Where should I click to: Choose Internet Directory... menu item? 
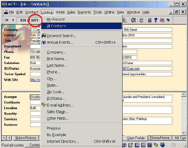(x=81, y=141)
